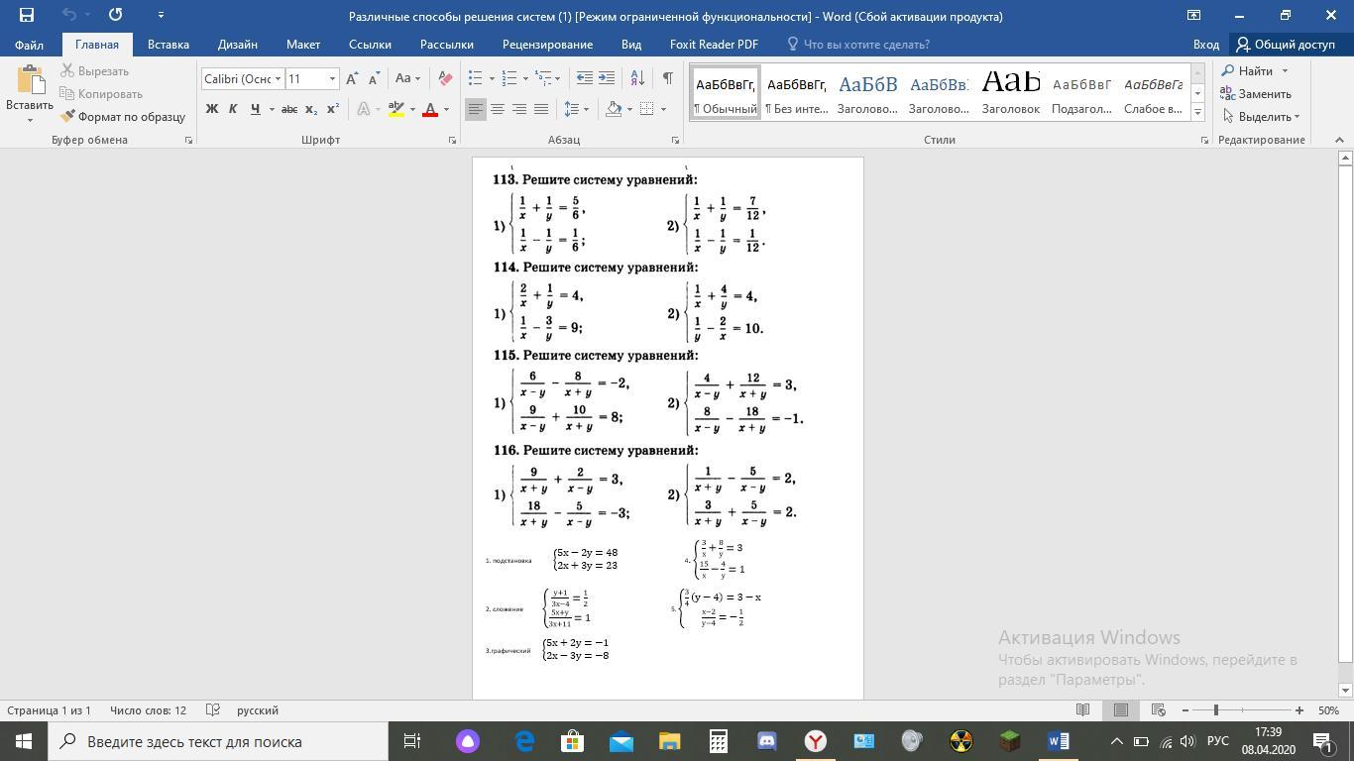Open the Calculator taskbar icon
Image resolution: width=1354 pixels, height=761 pixels.
718,741
